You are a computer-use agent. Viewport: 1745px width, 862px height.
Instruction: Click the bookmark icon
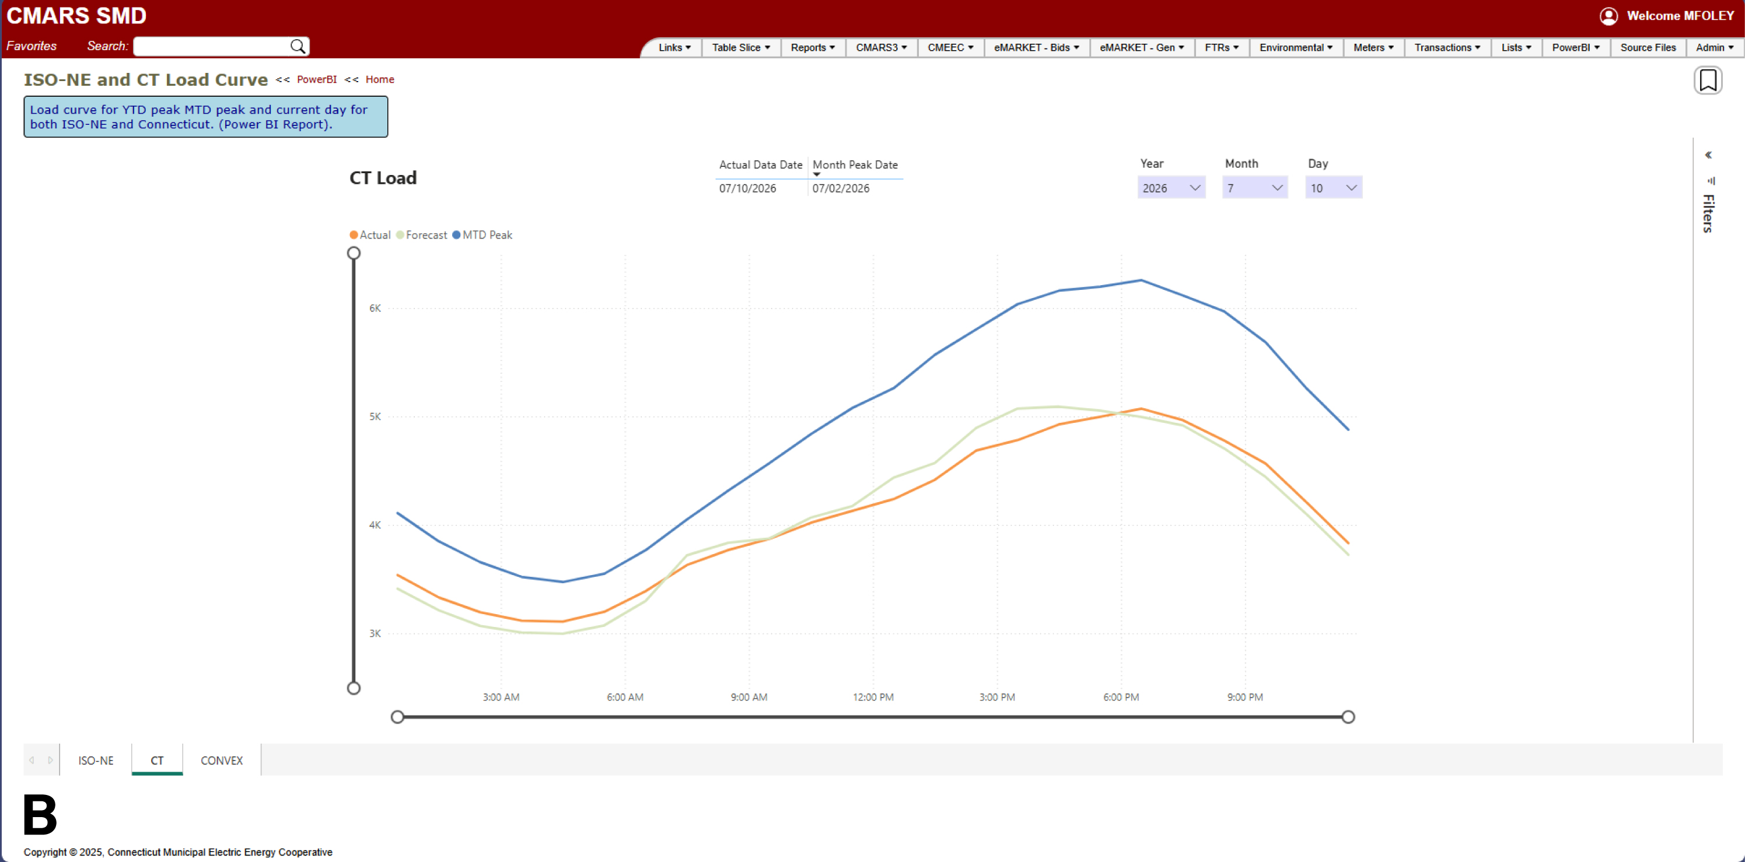[x=1708, y=80]
